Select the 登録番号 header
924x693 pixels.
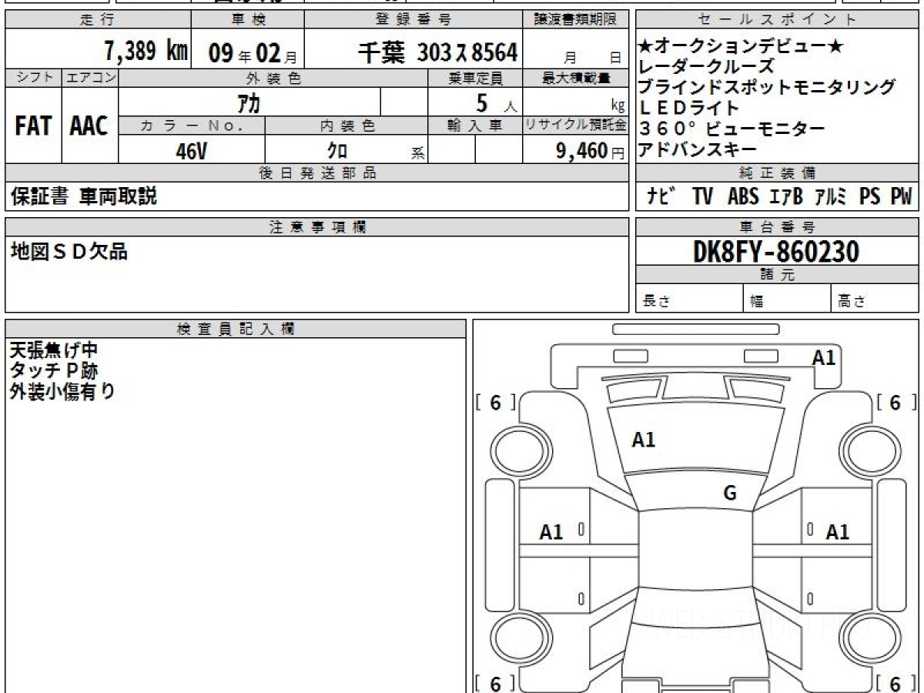(414, 20)
